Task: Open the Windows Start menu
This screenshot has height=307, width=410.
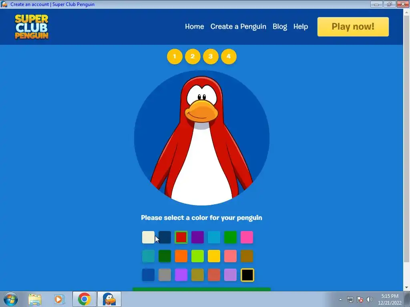Action: click(11, 299)
